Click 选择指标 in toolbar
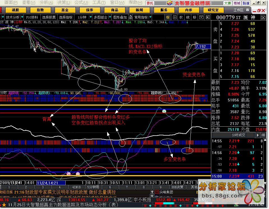 coord(66,17)
